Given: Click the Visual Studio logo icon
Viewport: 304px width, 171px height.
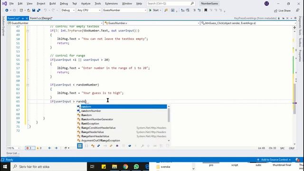Looking at the screenshot, I should pyautogui.click(x=4, y=3).
